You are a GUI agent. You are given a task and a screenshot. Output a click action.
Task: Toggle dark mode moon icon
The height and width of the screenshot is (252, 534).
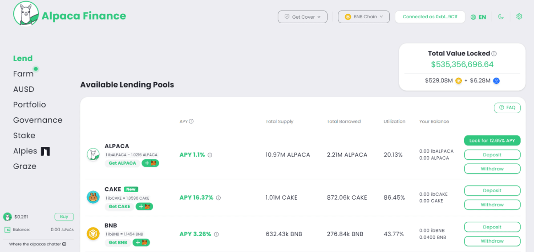[x=501, y=16]
